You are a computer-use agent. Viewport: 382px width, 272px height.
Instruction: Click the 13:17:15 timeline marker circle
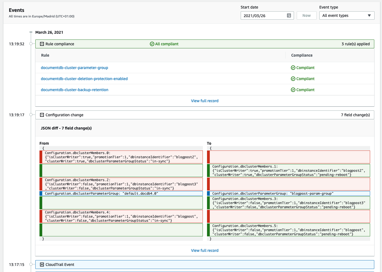coord(31,265)
